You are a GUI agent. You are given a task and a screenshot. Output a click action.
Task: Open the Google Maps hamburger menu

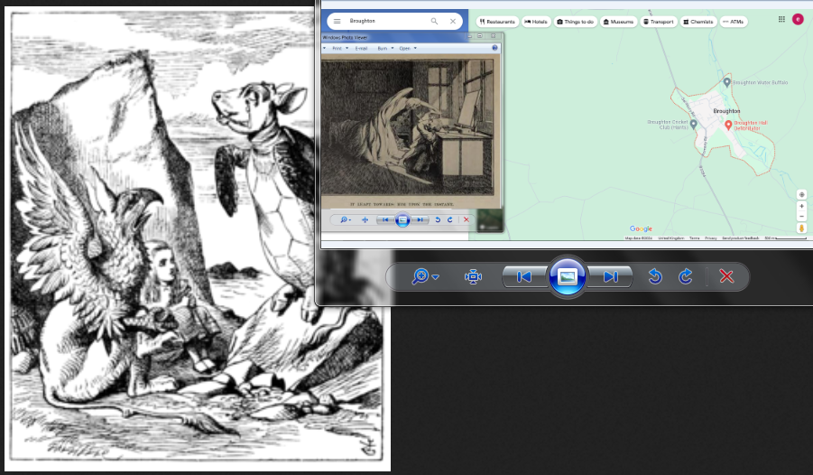tap(337, 22)
